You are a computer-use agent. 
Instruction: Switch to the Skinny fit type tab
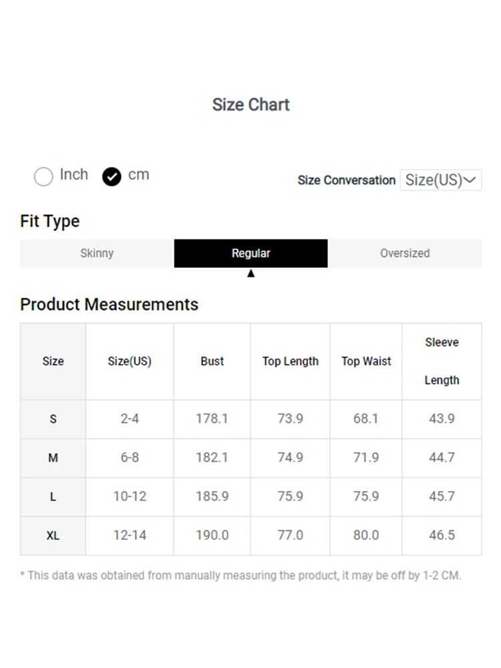(97, 253)
